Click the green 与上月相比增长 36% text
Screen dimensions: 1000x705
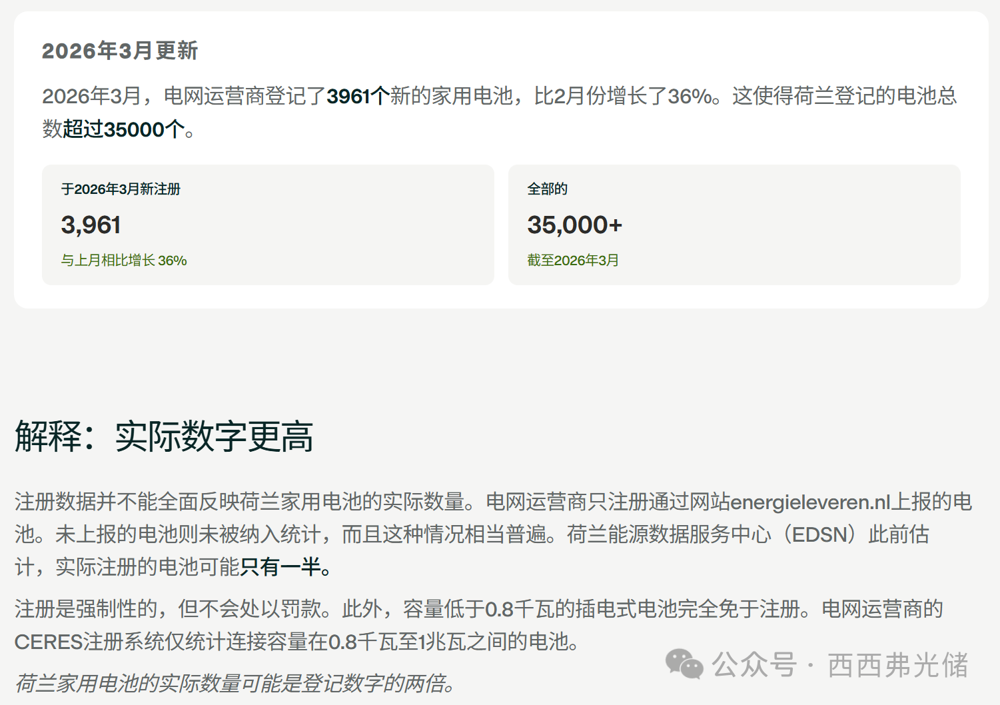coord(124,261)
